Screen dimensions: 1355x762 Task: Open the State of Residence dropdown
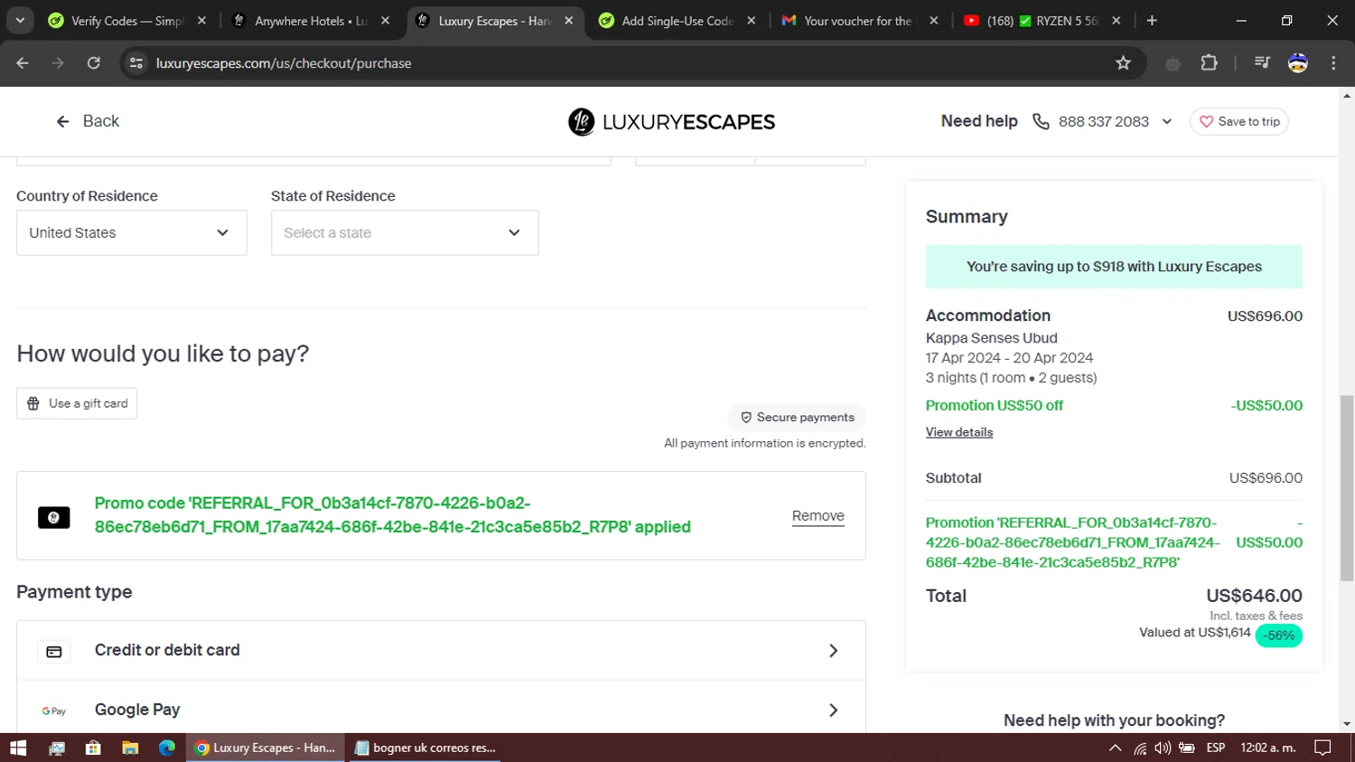(405, 232)
